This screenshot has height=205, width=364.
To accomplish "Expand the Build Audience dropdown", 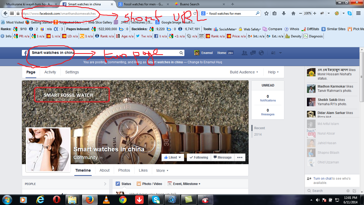I will point(244,72).
